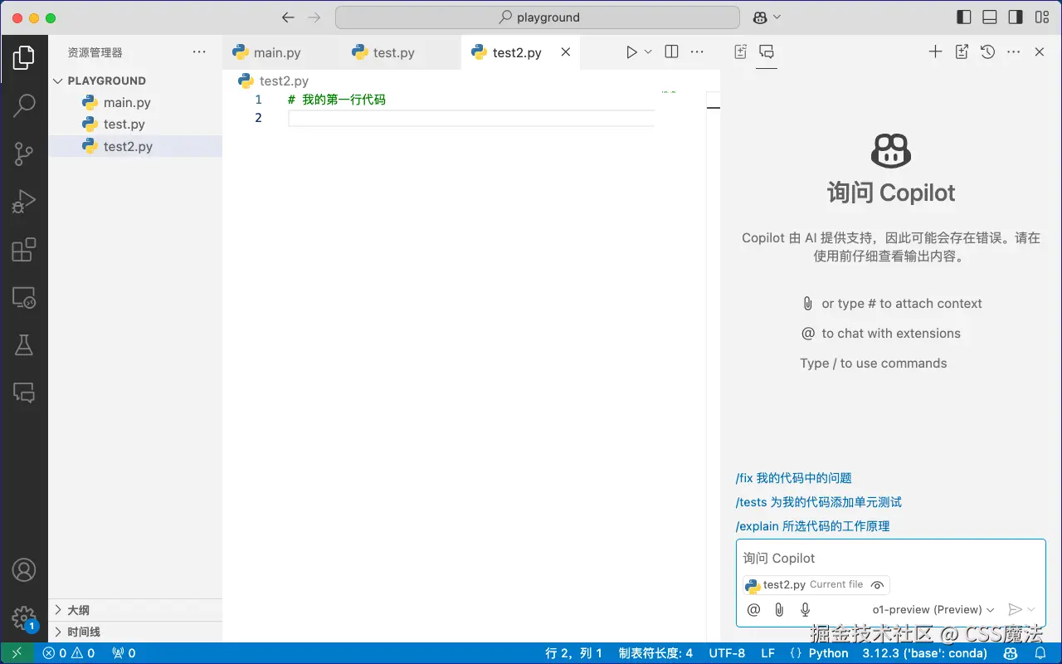Open send options dropdown arrow
Screen dimensions: 1062x664
point(1031,609)
